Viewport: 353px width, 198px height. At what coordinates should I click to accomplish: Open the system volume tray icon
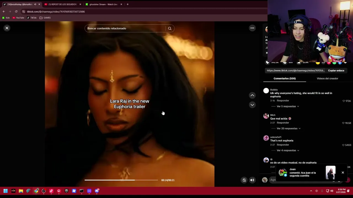click(332, 191)
